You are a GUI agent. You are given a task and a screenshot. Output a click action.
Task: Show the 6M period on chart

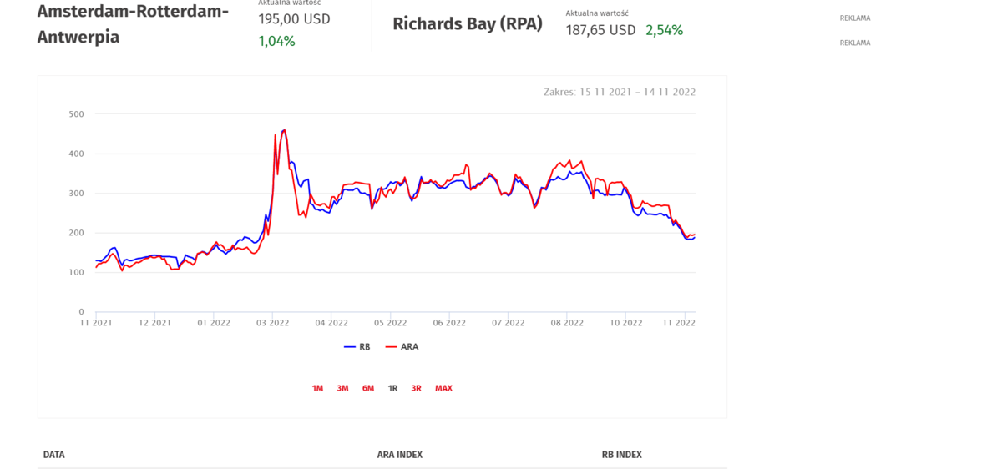(x=367, y=388)
